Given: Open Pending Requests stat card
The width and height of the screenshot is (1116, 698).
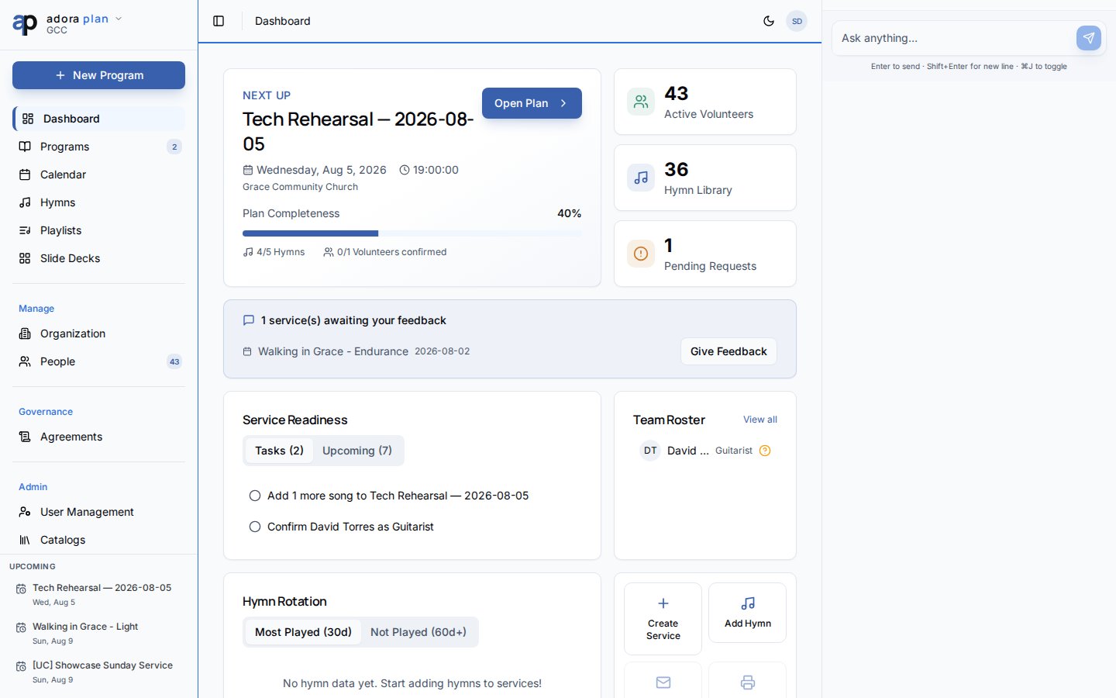Looking at the screenshot, I should tap(705, 254).
